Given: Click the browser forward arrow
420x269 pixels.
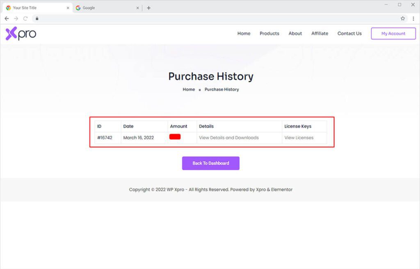Looking at the screenshot, I should tap(16, 18).
